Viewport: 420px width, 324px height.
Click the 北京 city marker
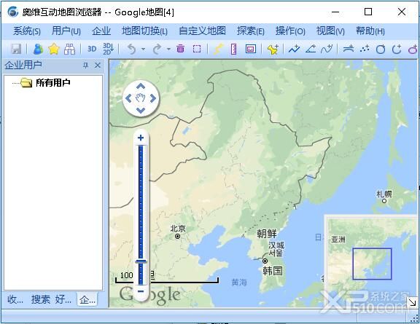pyautogui.click(x=177, y=236)
